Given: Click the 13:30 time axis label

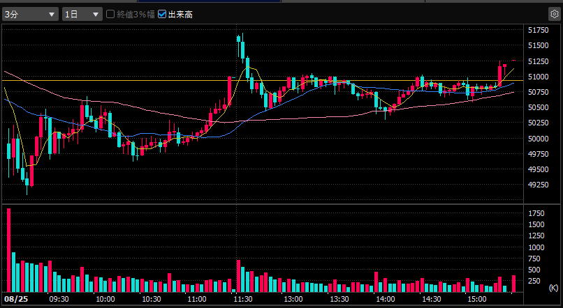Looking at the screenshot, I should (339, 299).
